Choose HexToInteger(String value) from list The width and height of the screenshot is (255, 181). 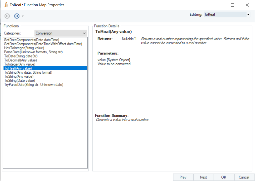point(24,48)
